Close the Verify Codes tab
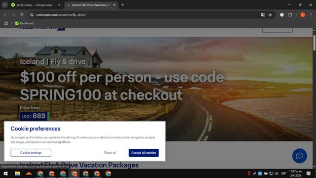Screen dimensions: 316x178 click(59, 5)
